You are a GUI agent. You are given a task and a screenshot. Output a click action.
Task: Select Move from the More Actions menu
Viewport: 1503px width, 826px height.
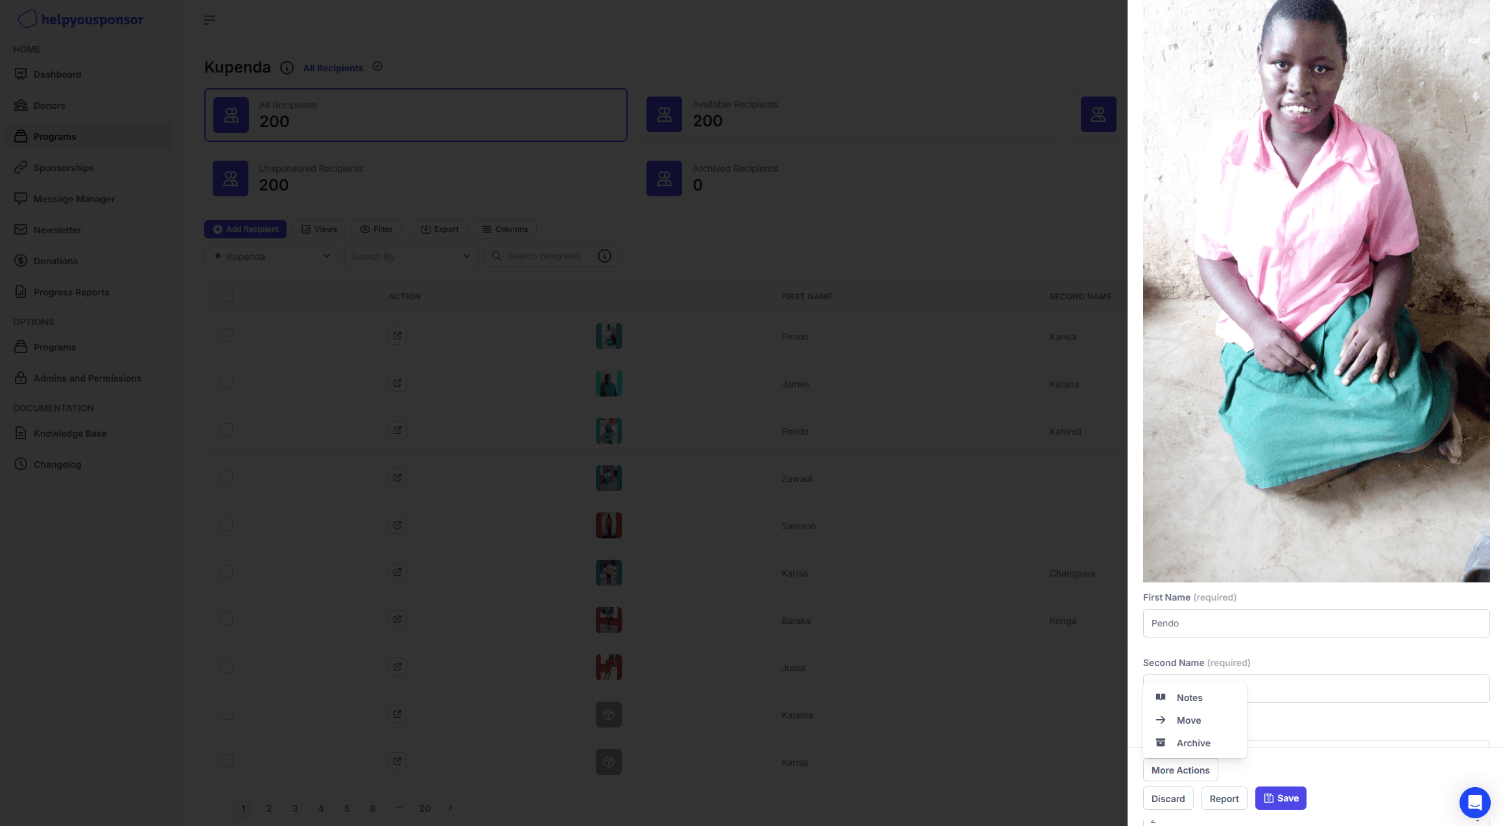pyautogui.click(x=1194, y=720)
